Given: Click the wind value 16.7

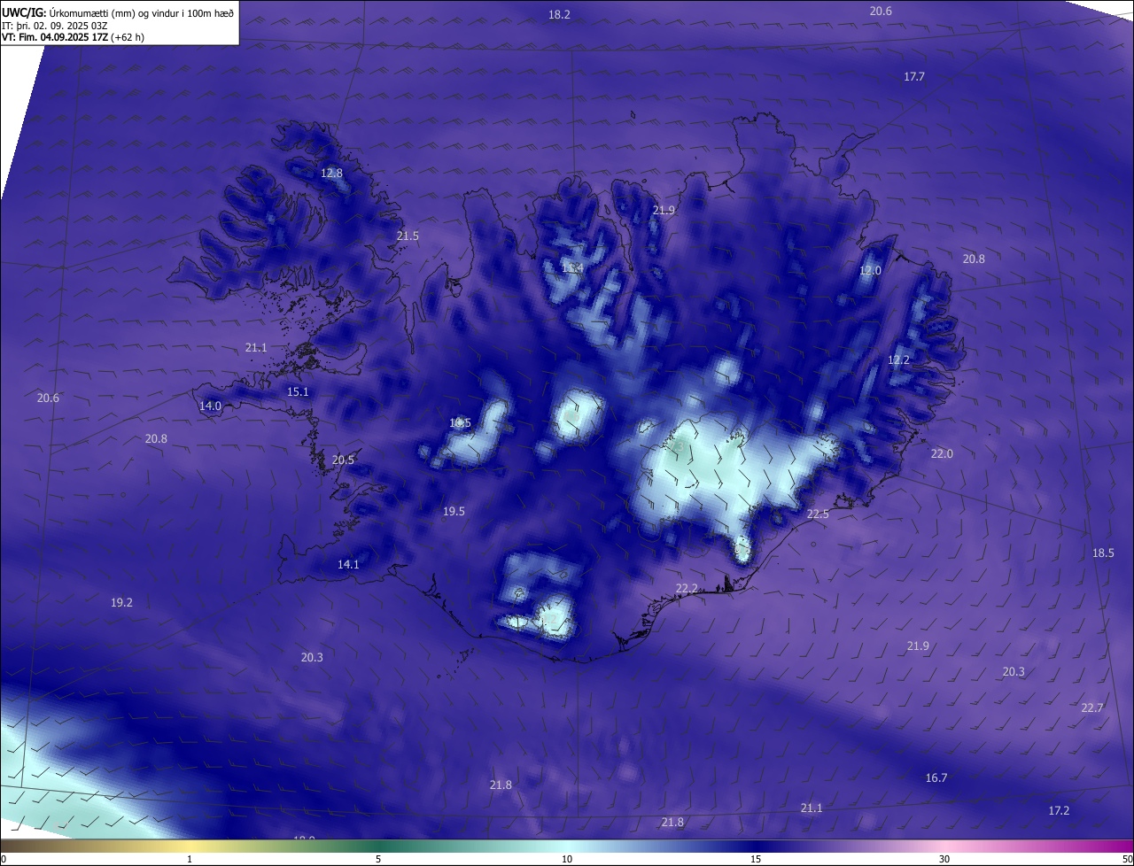Looking at the screenshot, I should click(x=936, y=777).
